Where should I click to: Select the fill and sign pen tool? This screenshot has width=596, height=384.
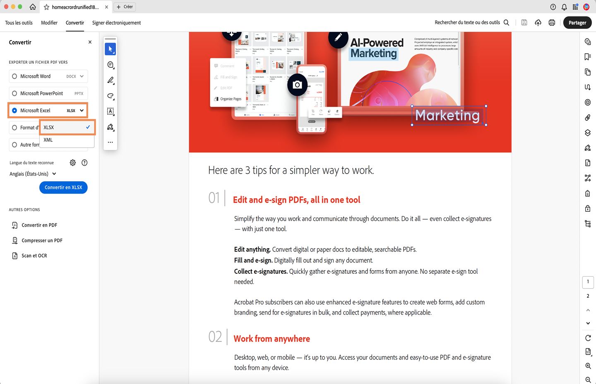(x=110, y=127)
